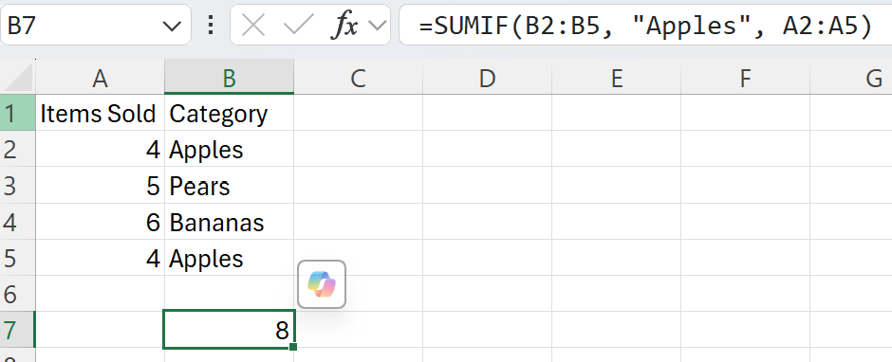This screenshot has width=892, height=362.
Task: Open the three-dot handle beside Name Box
Action: click(211, 26)
